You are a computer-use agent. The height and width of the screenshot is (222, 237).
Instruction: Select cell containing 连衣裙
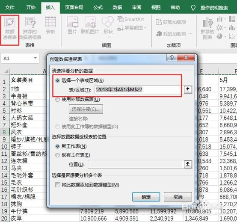(28, 161)
